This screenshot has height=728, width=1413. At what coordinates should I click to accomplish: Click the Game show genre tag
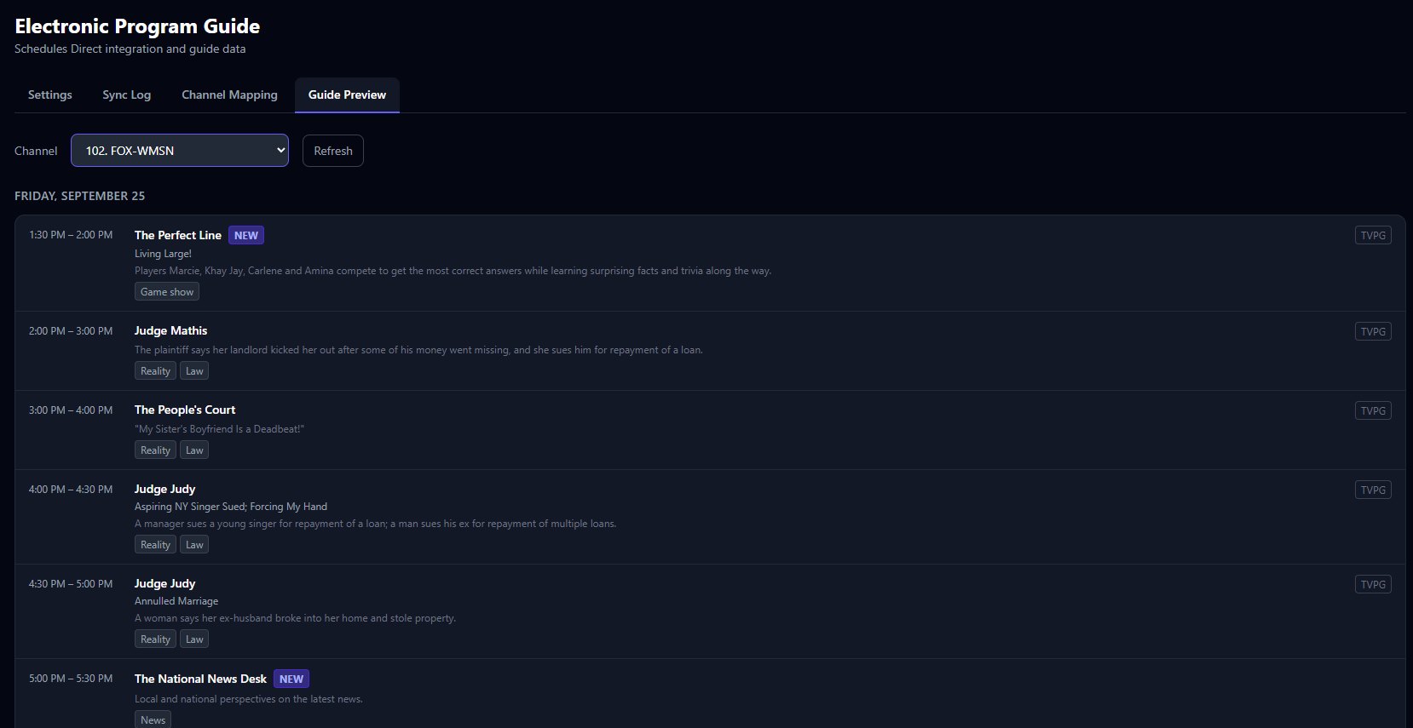(x=167, y=292)
